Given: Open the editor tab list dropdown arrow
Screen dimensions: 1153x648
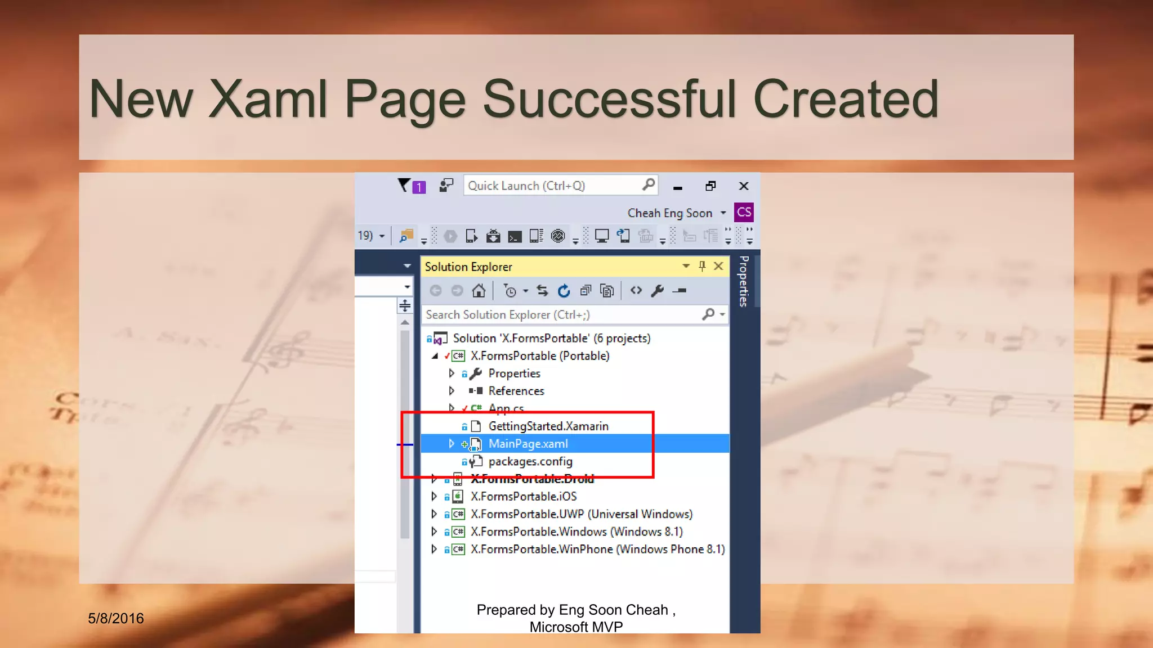Looking at the screenshot, I should 407,265.
